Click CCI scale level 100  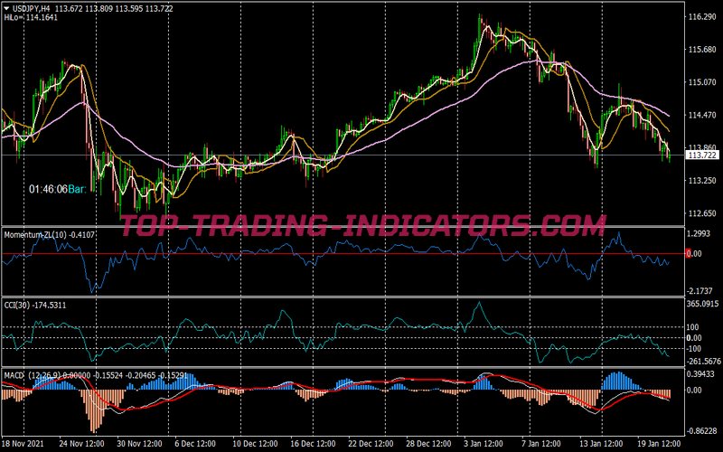tap(693, 327)
